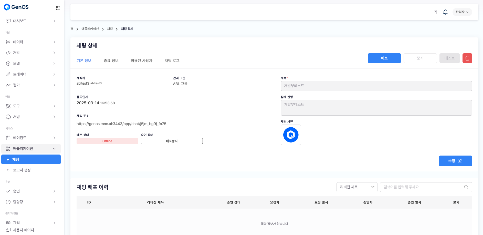Open the 모델 sidebar menu
Viewport: 483px width, 235px height.
click(x=31, y=64)
